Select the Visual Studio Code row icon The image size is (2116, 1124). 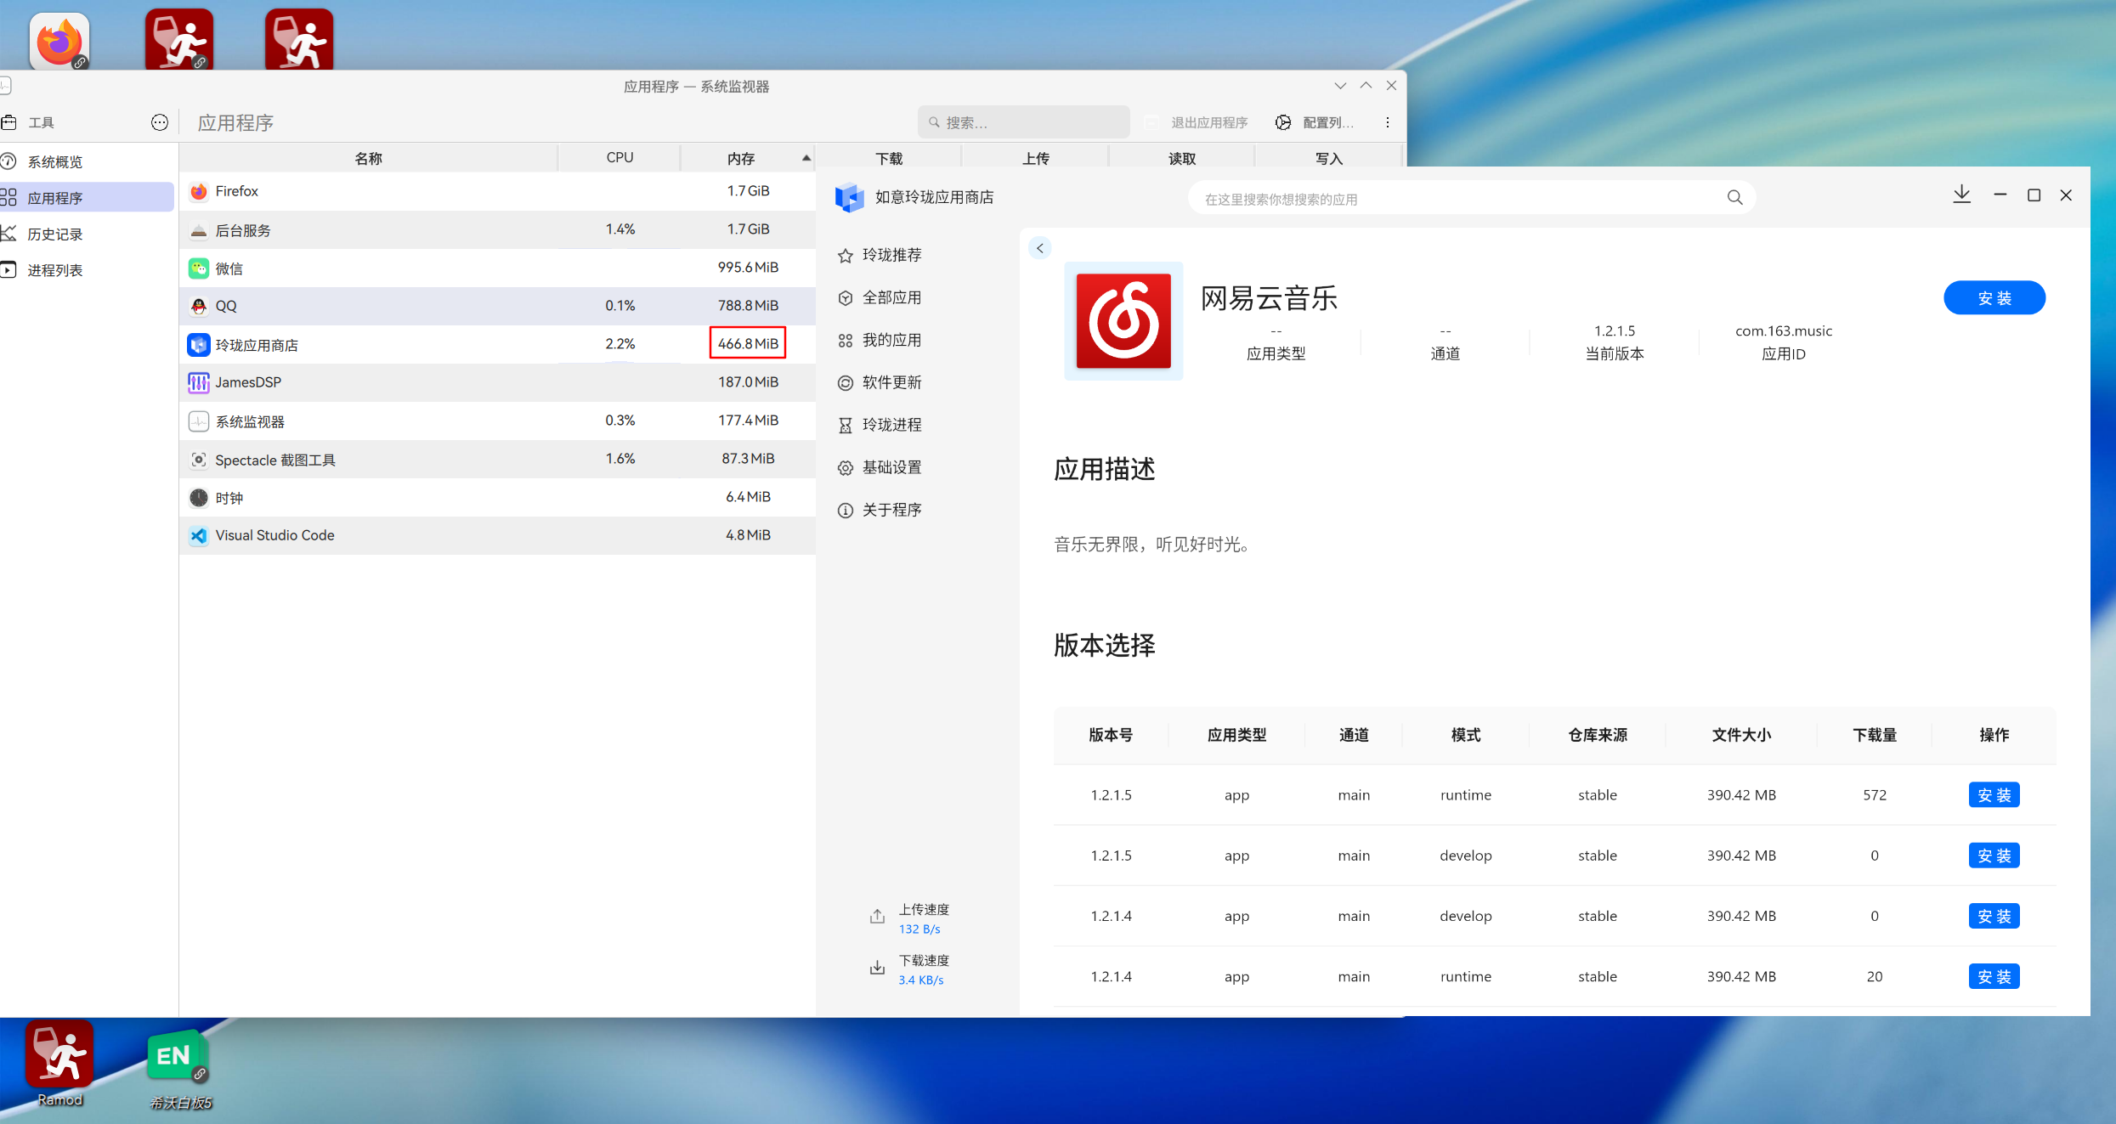coord(199,535)
